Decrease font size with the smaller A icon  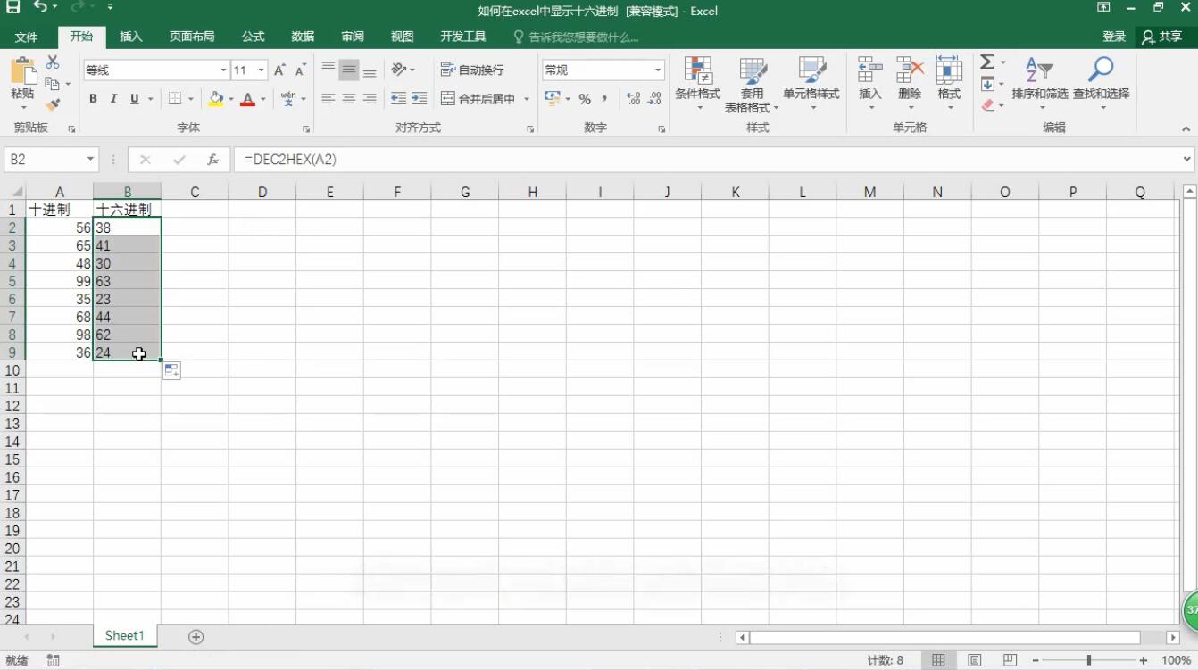300,70
